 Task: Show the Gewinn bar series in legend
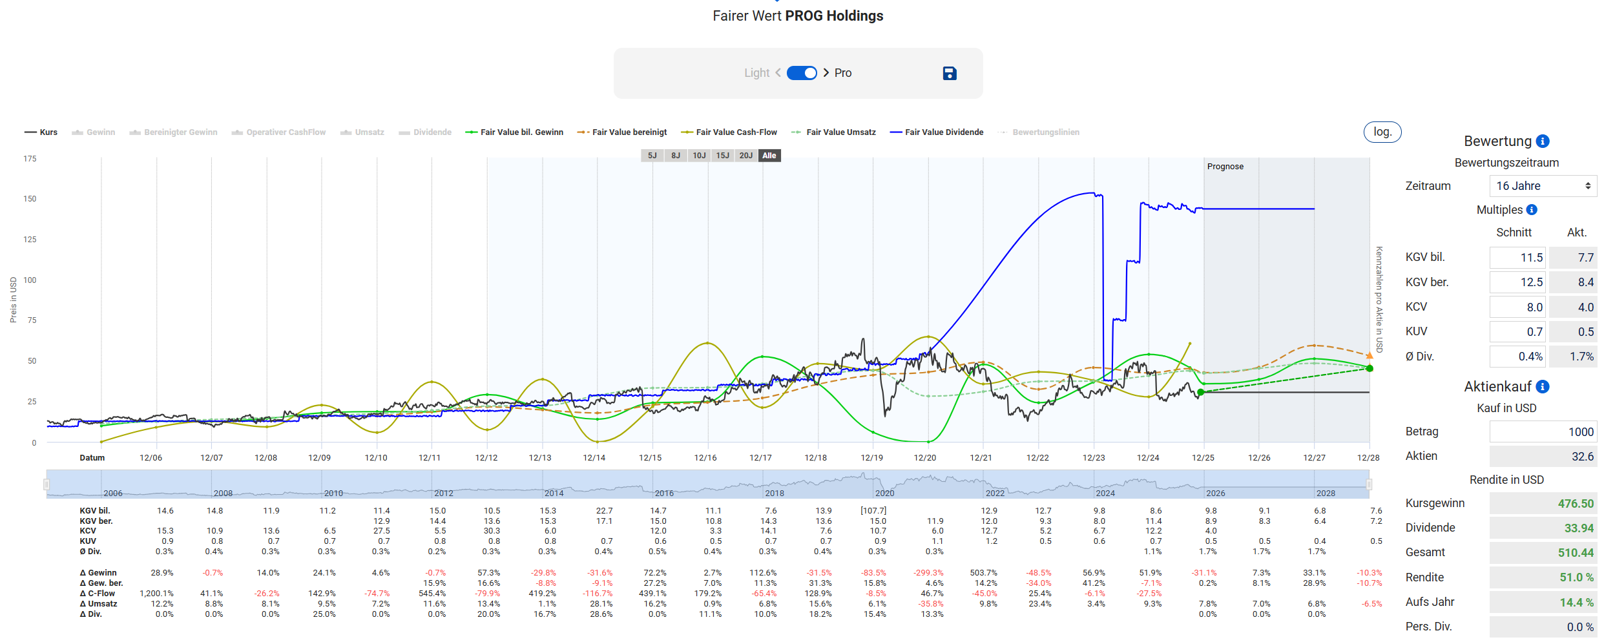point(94,132)
